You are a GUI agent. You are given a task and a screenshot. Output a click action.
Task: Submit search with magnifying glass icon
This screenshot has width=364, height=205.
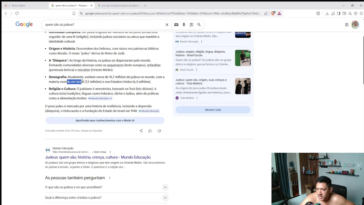(199, 24)
